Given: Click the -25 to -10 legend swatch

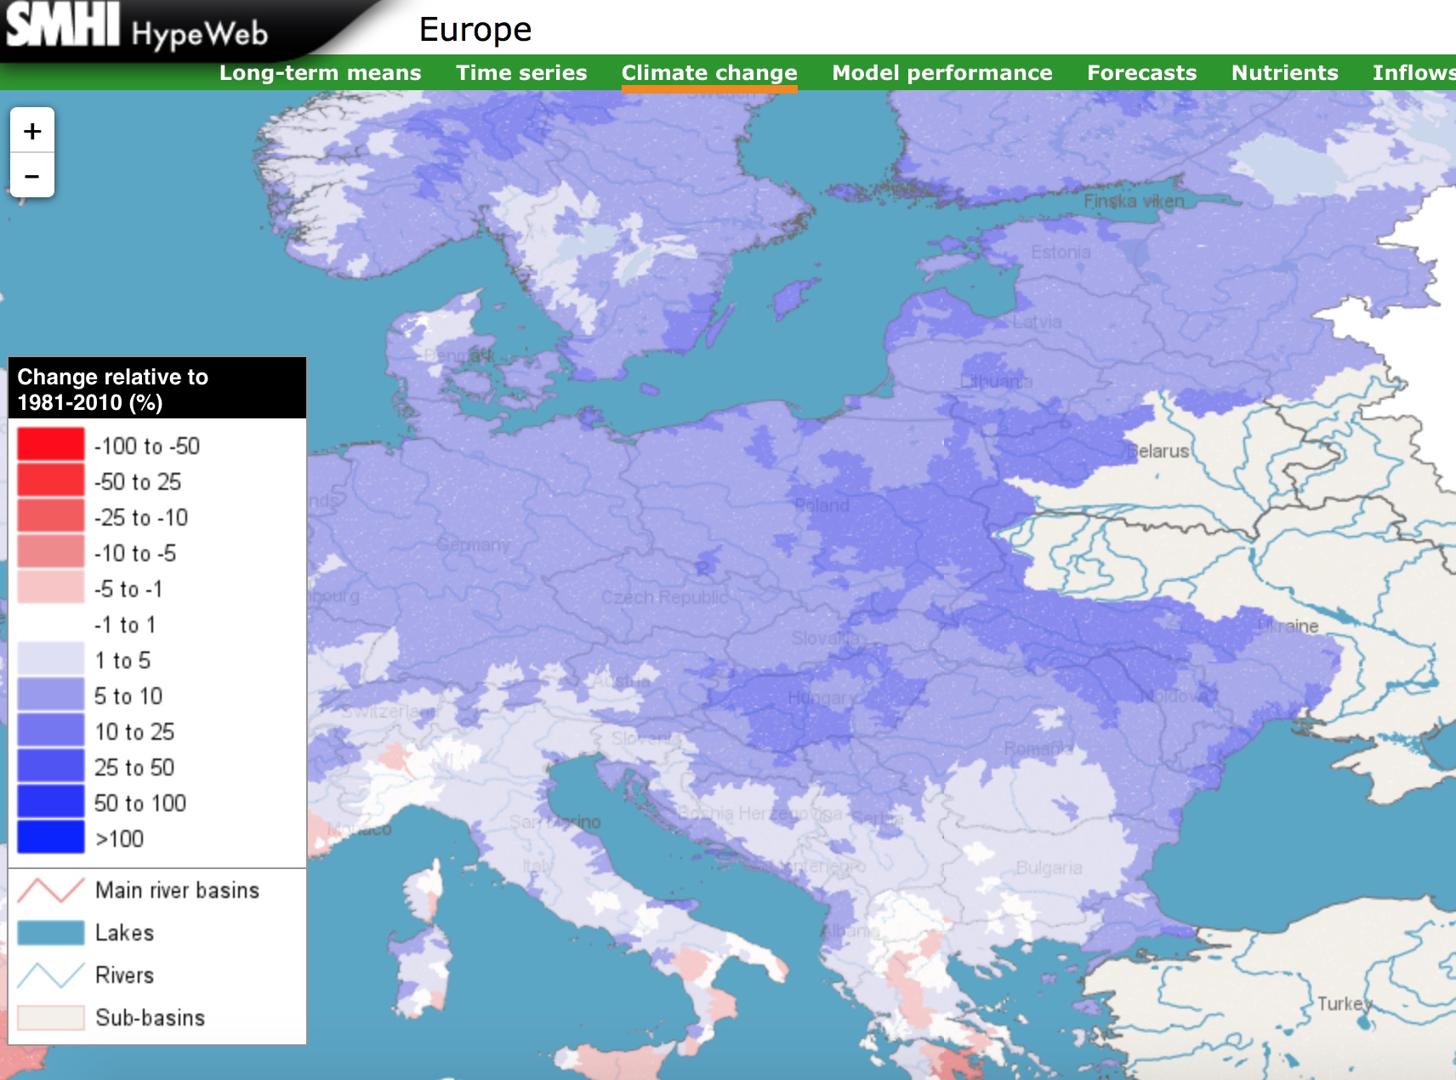Looking at the screenshot, I should pos(51,515).
